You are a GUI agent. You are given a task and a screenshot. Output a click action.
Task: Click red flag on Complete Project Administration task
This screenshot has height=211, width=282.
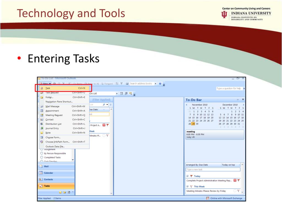tap(239, 180)
